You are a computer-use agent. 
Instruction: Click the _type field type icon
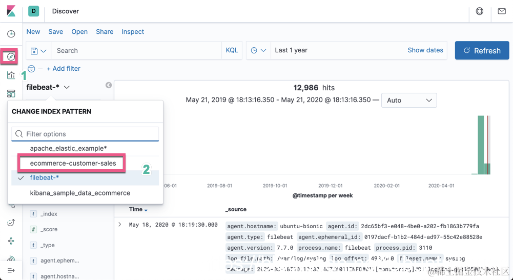[x=33, y=245]
